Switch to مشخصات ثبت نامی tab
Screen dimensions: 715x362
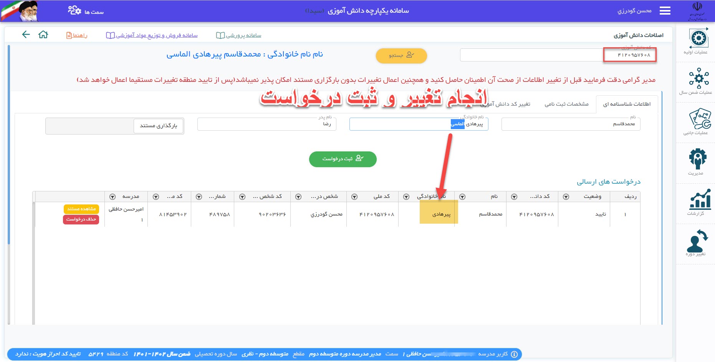coord(566,104)
